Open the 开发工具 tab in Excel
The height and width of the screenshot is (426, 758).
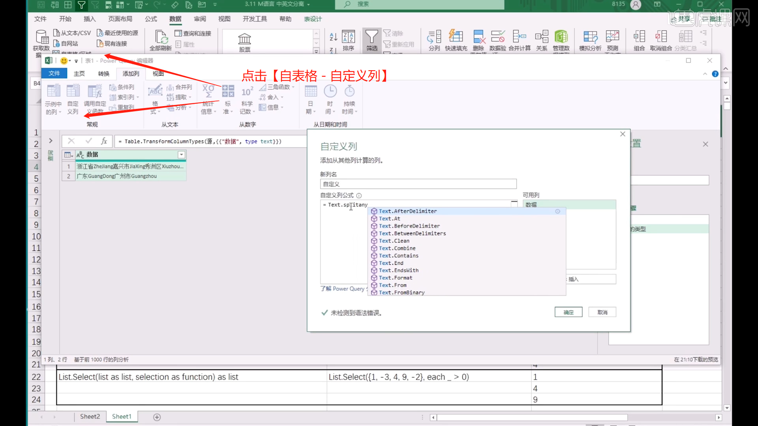click(x=255, y=19)
